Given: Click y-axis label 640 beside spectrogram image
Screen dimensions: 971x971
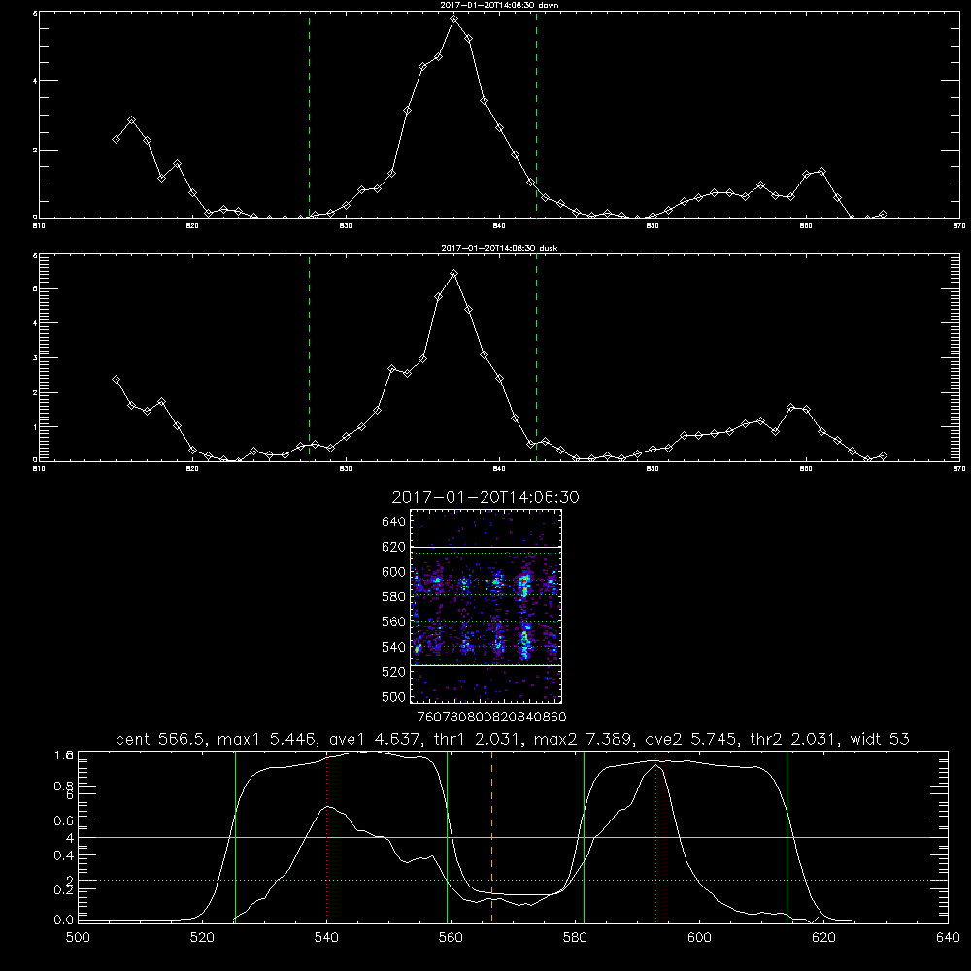Looking at the screenshot, I should click(x=394, y=521).
